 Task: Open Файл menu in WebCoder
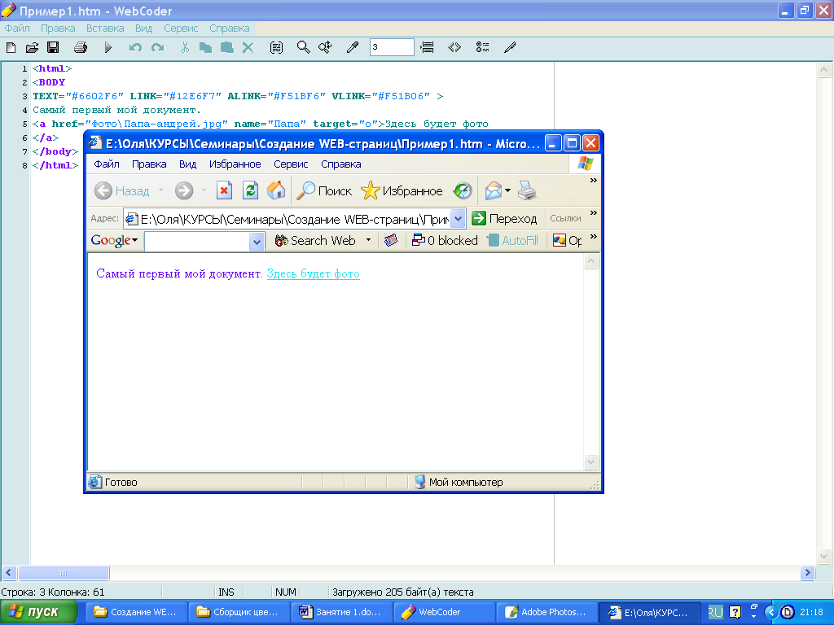pyautogui.click(x=17, y=28)
